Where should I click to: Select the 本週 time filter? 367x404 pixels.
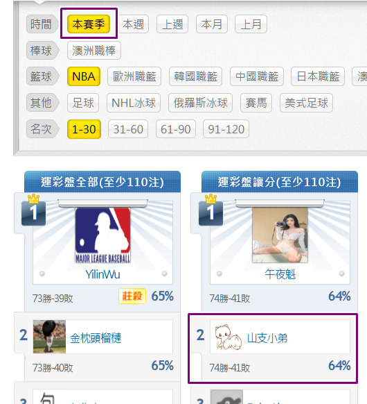(133, 24)
